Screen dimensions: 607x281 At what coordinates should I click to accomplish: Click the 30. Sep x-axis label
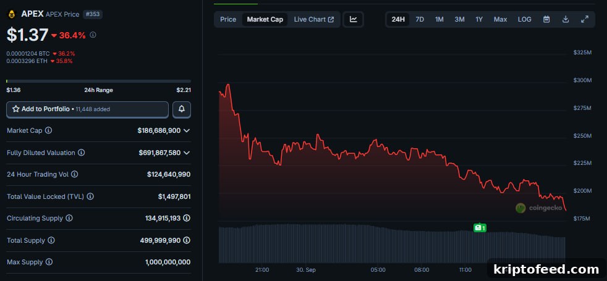305,270
